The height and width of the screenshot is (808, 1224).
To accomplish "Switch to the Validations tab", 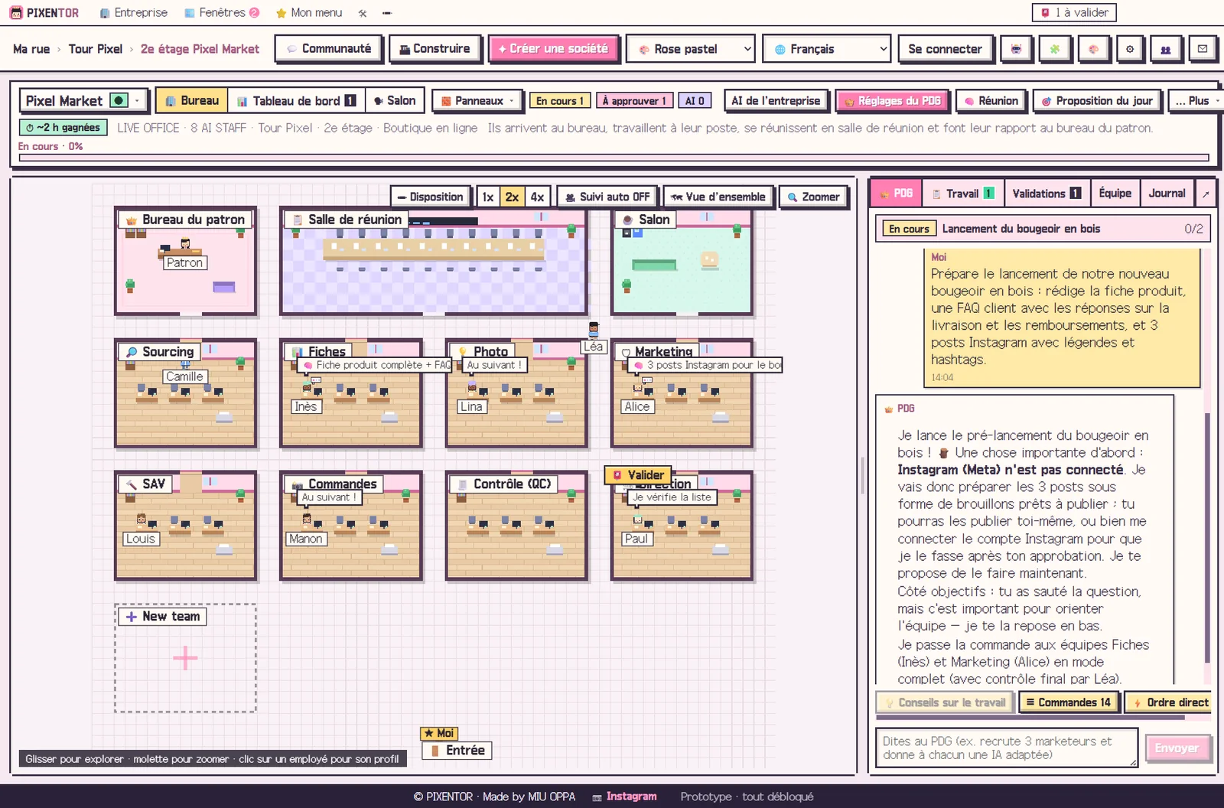I will pyautogui.click(x=1047, y=194).
